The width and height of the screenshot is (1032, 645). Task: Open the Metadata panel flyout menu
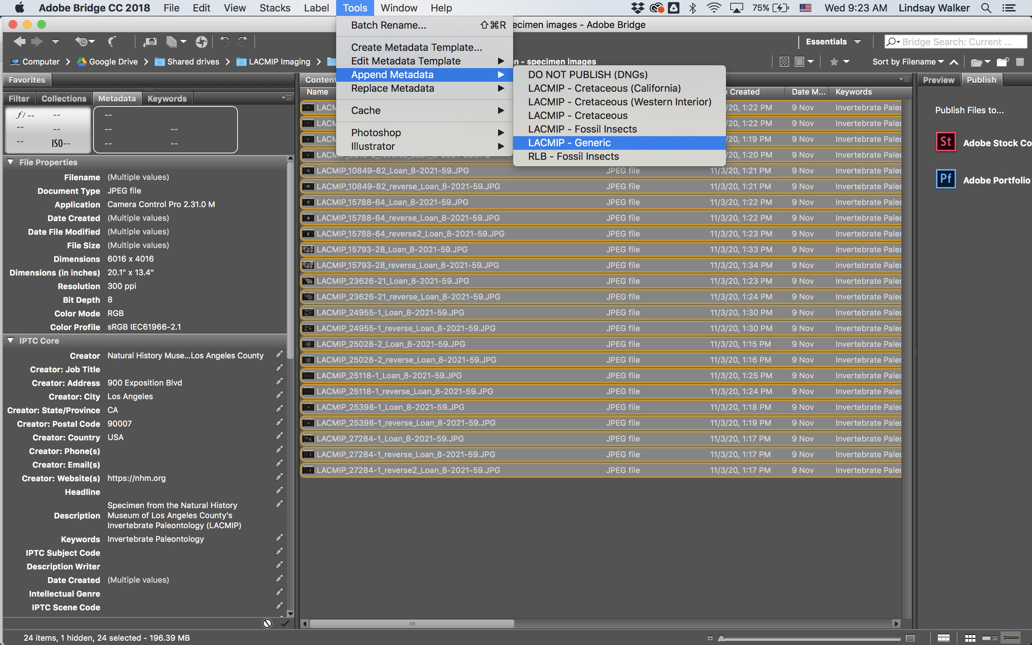click(x=287, y=98)
